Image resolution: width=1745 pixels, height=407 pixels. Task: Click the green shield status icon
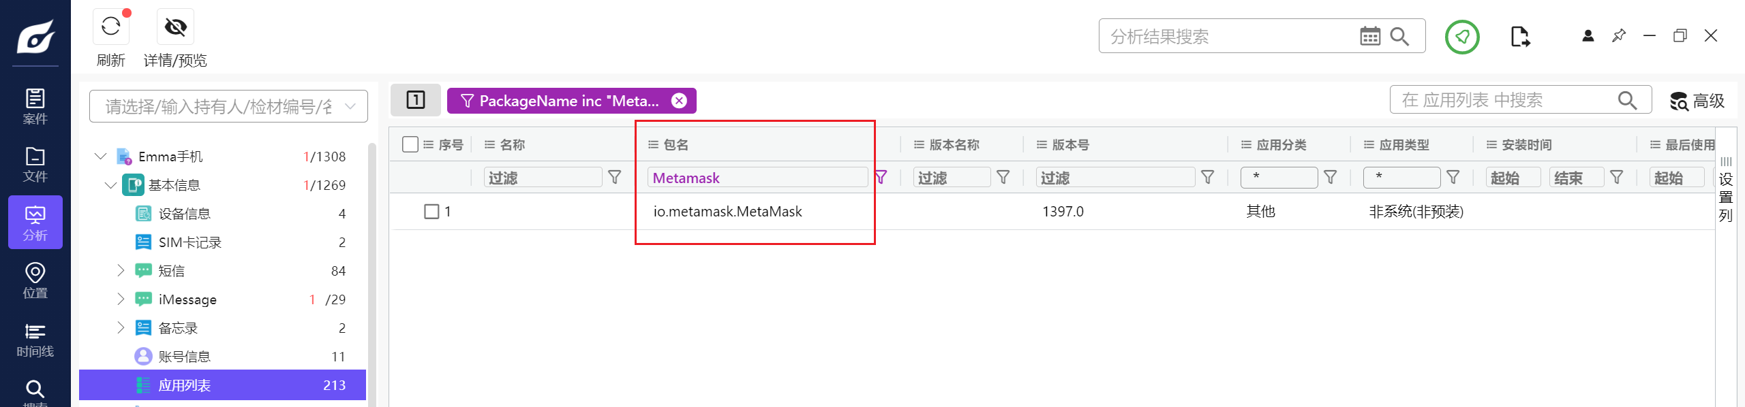(x=1462, y=37)
